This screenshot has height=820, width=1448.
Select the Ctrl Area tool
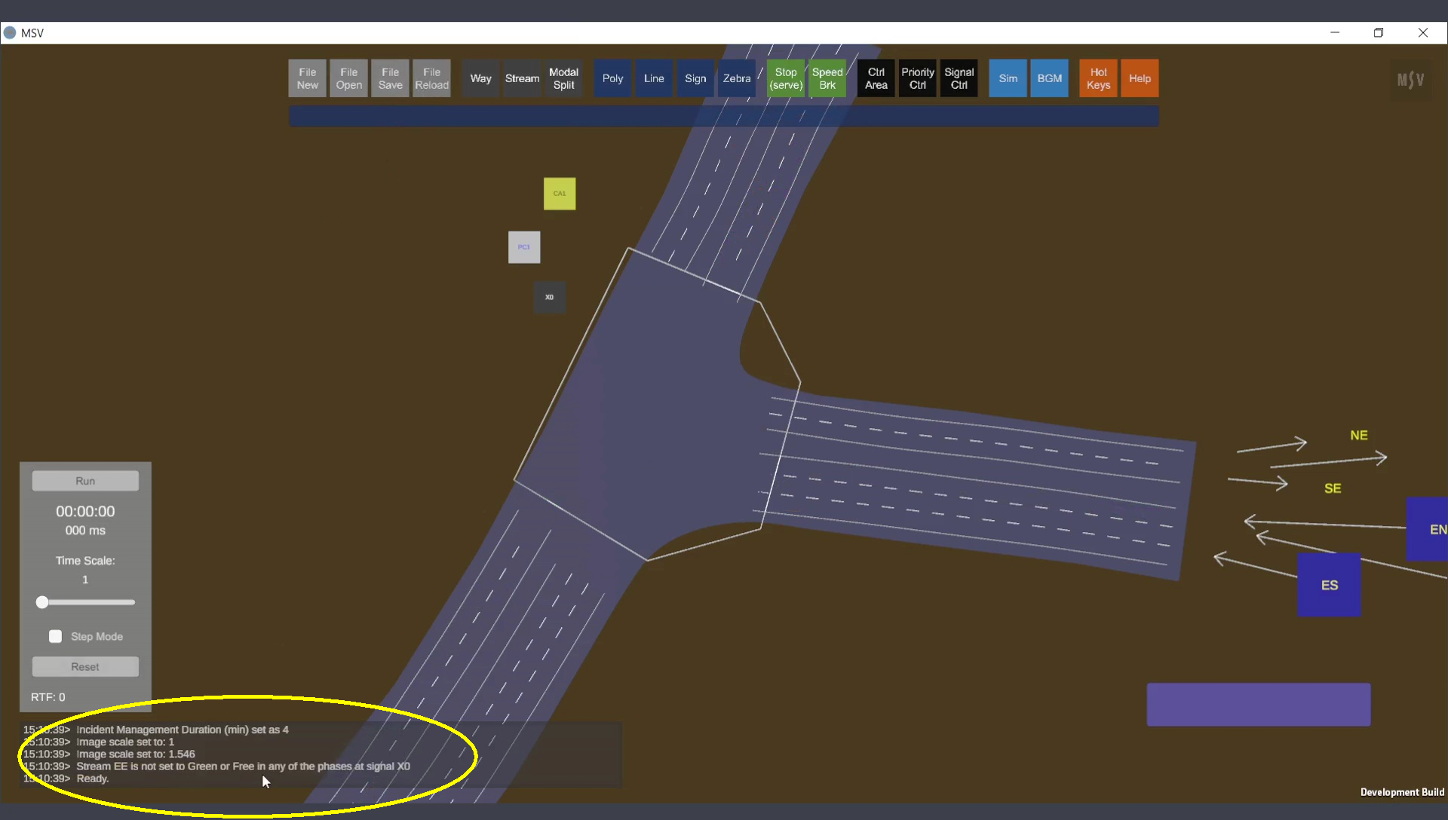click(876, 78)
